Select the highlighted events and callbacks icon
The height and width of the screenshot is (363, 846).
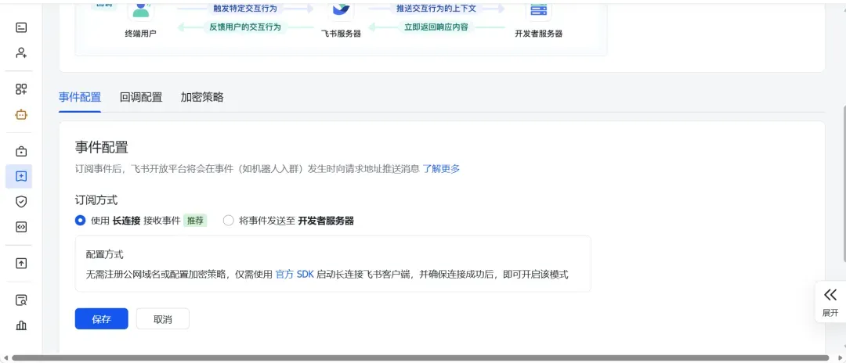(21, 176)
